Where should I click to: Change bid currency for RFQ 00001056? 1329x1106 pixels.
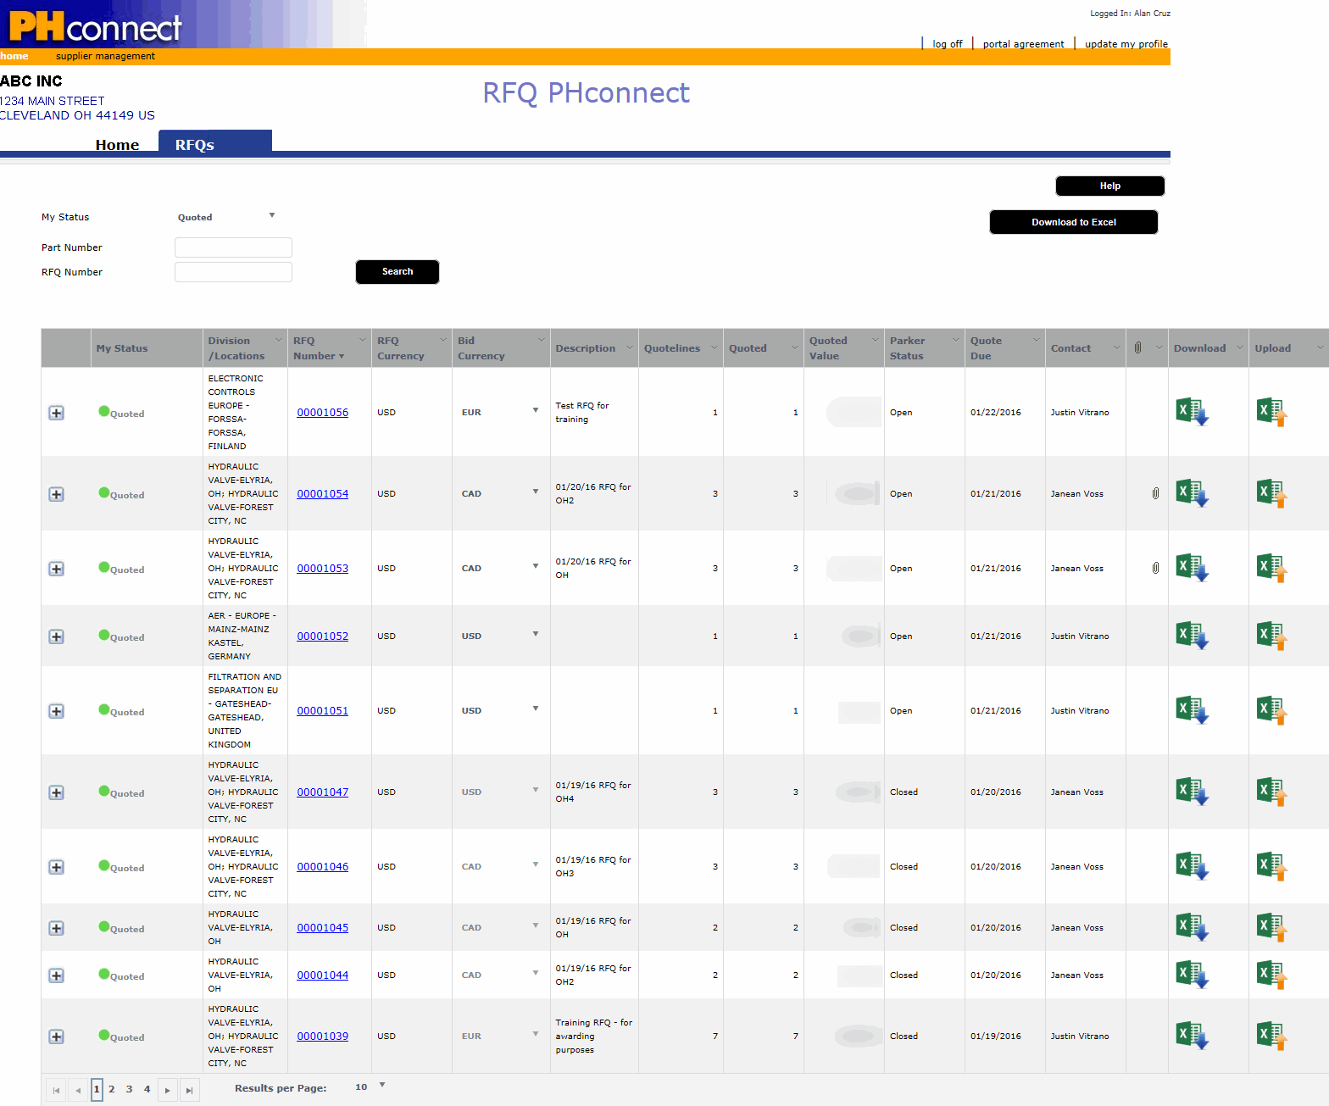pyautogui.click(x=535, y=411)
